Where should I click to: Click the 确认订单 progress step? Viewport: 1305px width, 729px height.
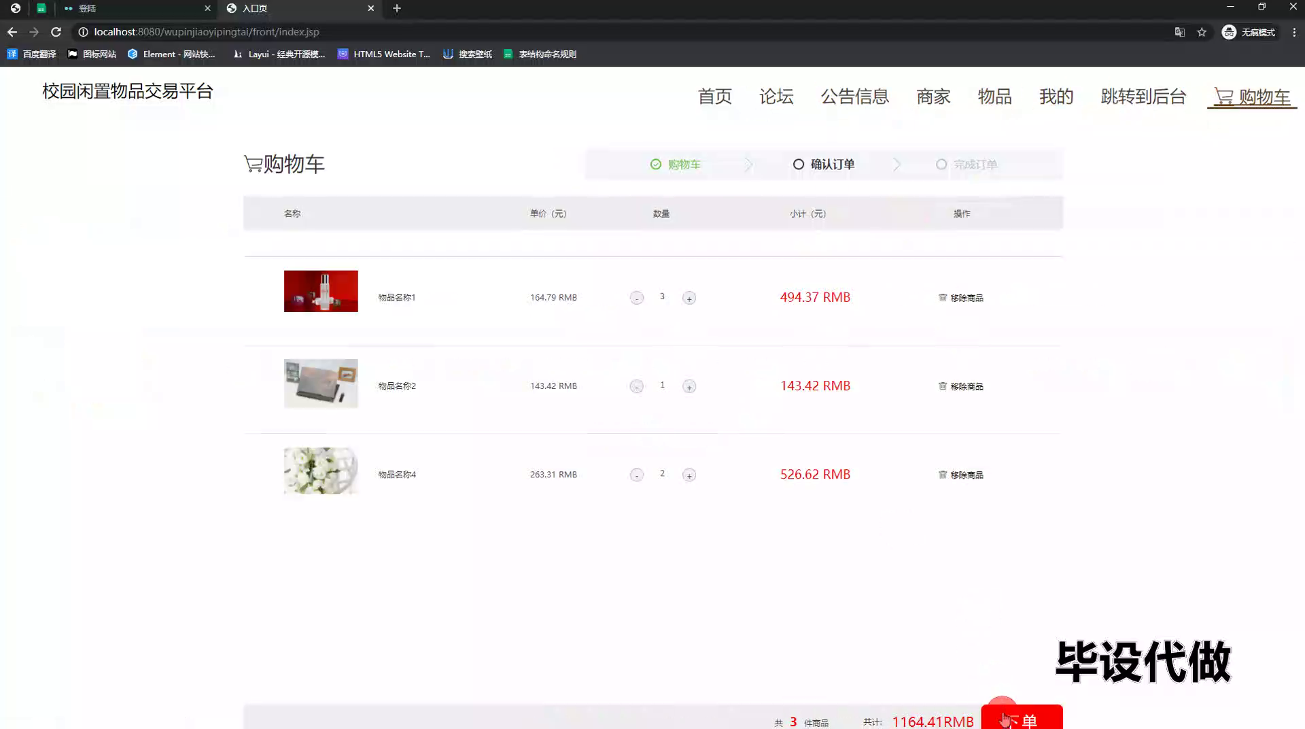[x=824, y=165]
